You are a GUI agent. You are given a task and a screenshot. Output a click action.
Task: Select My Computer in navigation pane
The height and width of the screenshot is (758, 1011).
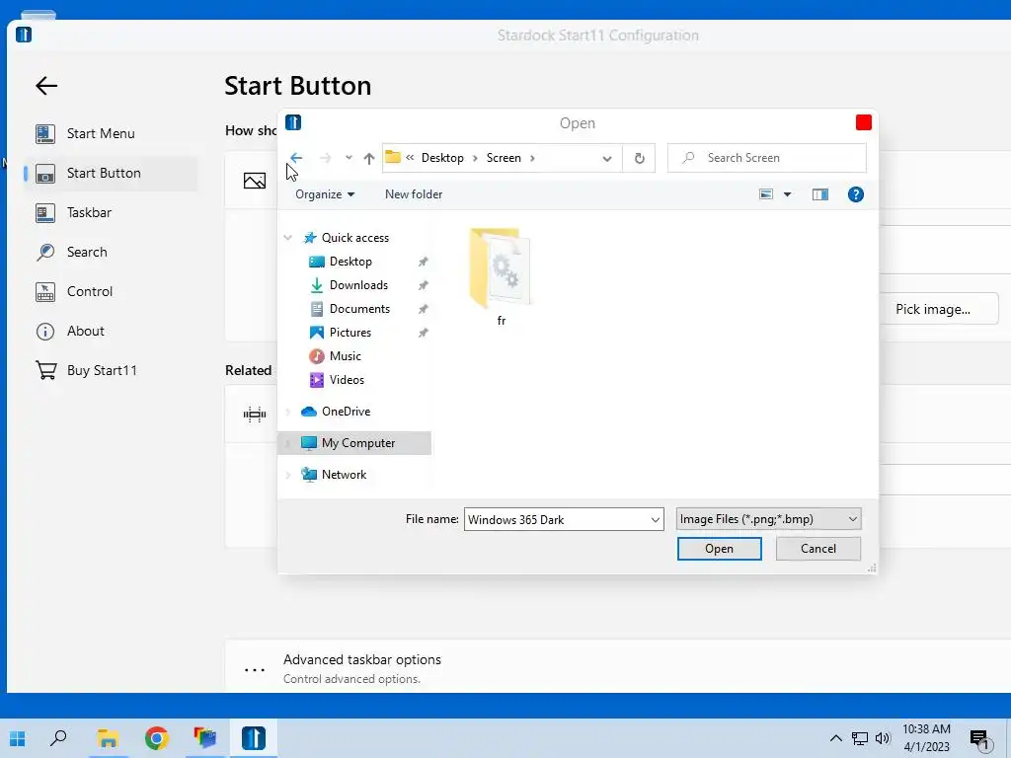coord(357,443)
